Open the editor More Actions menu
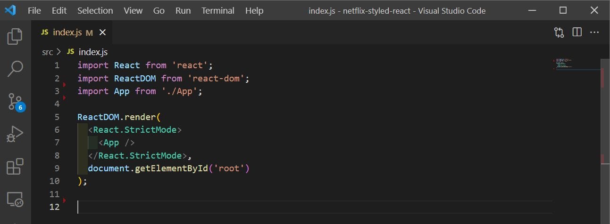This screenshot has width=610, height=224. tap(594, 32)
